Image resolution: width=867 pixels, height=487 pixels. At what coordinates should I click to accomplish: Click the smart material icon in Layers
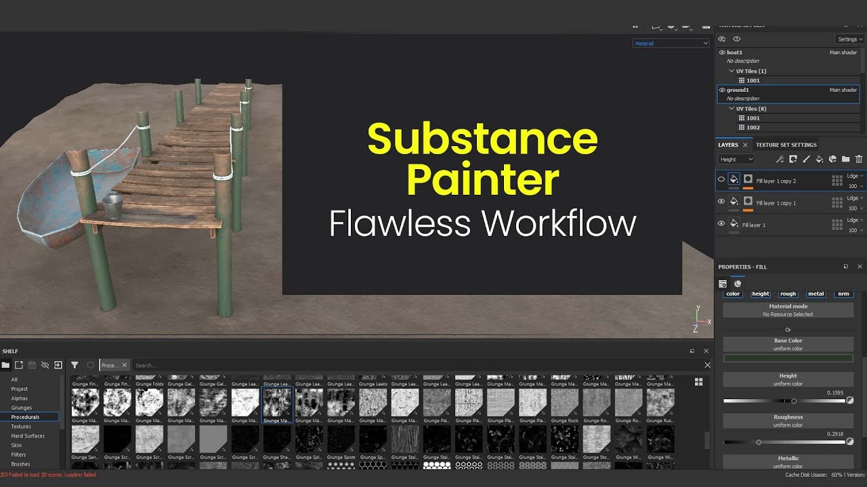coord(832,159)
